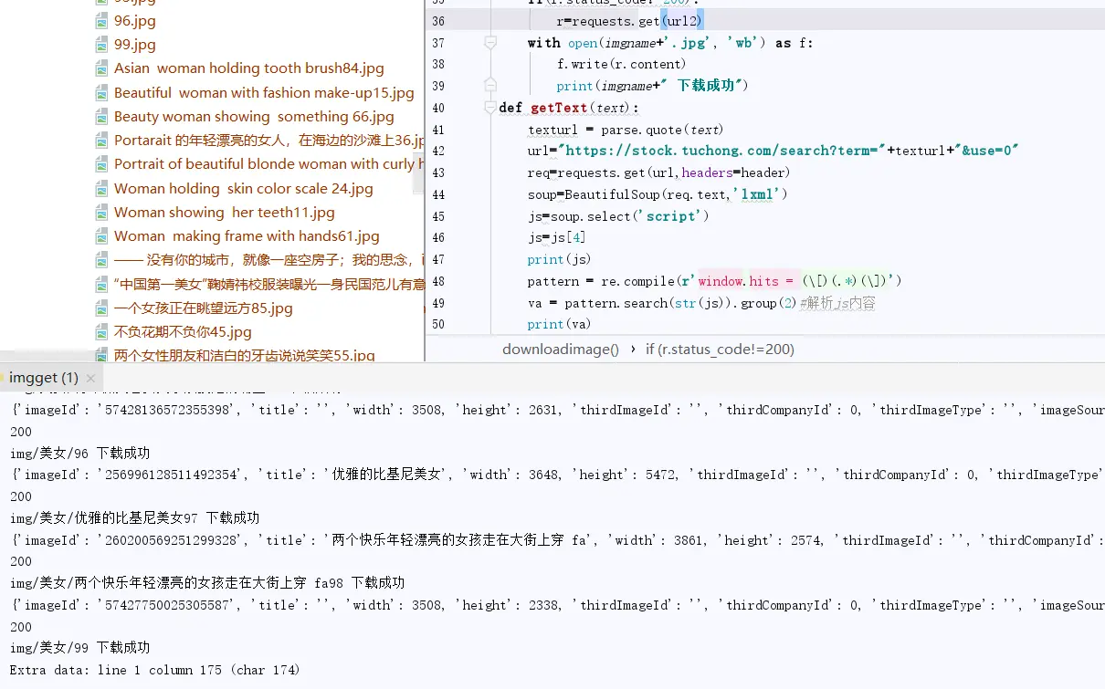Image resolution: width=1105 pixels, height=689 pixels.
Task: Select Portrait of beautiful blonde woman file
Action: [x=269, y=164]
